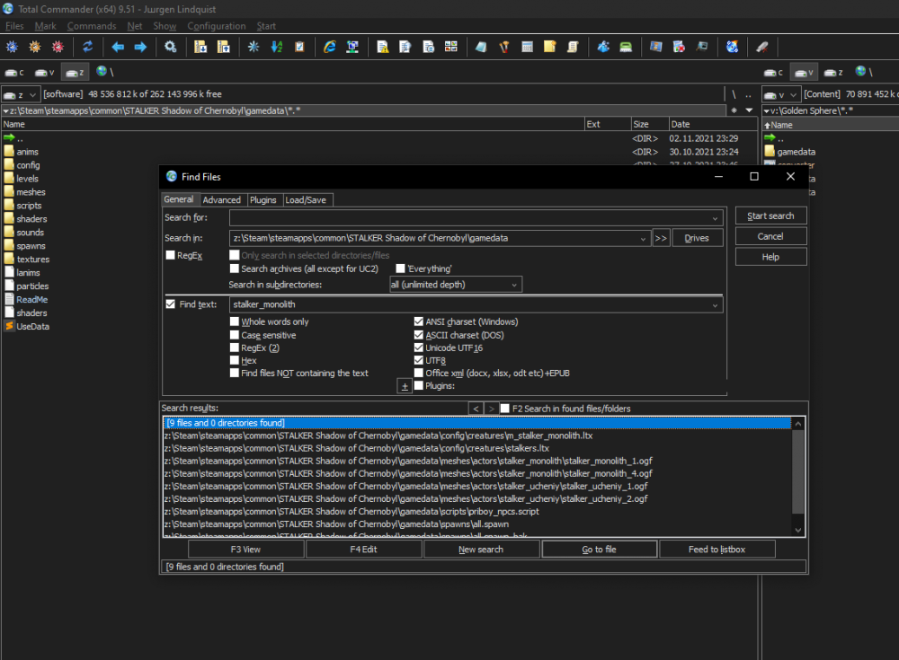Expand the Find text history dropdown
This screenshot has height=660, width=899.
(x=716, y=305)
